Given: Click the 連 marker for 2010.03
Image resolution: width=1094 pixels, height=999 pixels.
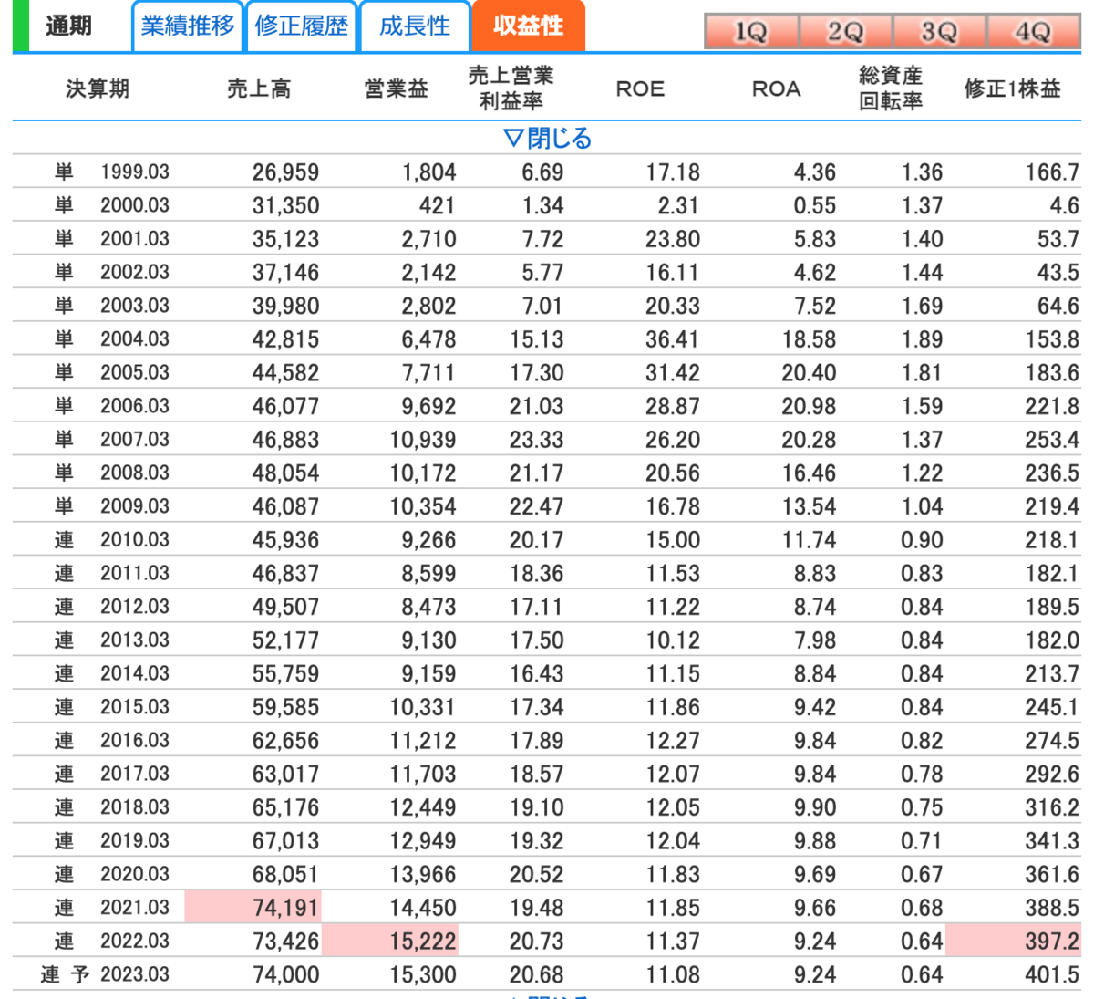Looking at the screenshot, I should point(64,540).
